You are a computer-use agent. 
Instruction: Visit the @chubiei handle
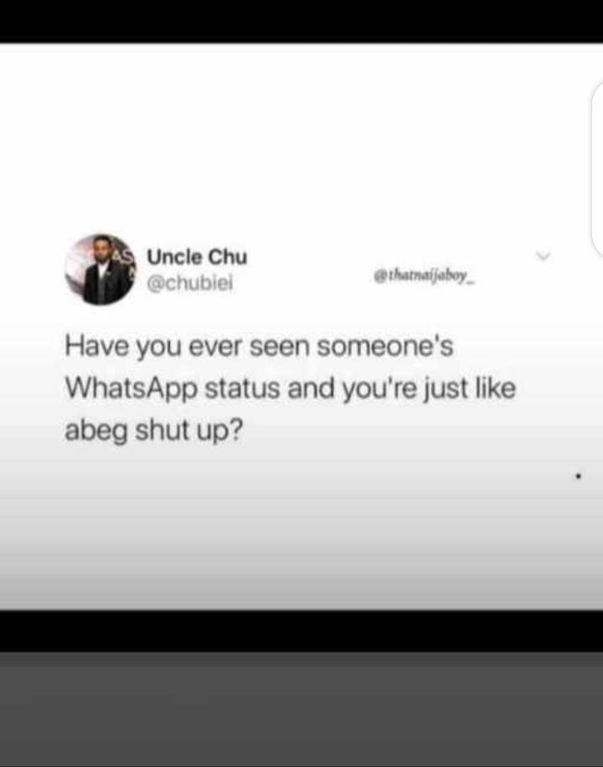point(190,283)
